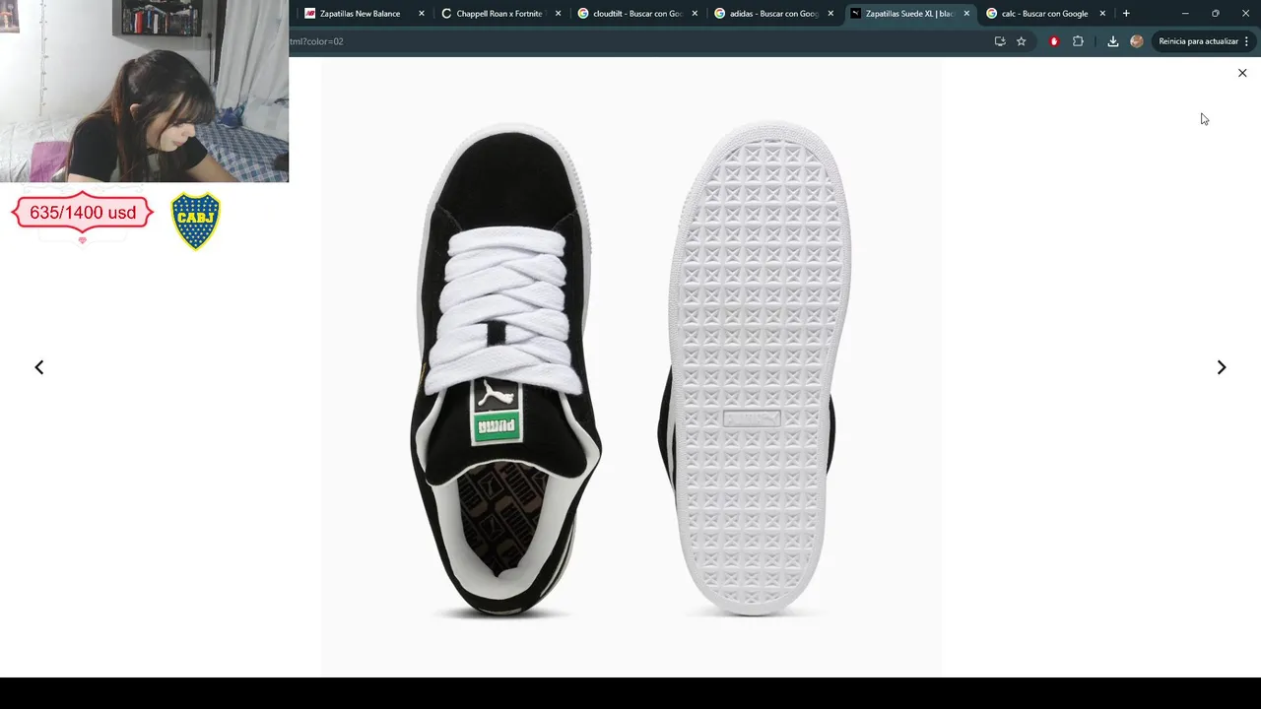Open the extensions puzzle menu
Image resolution: width=1261 pixels, height=709 pixels.
click(1078, 41)
